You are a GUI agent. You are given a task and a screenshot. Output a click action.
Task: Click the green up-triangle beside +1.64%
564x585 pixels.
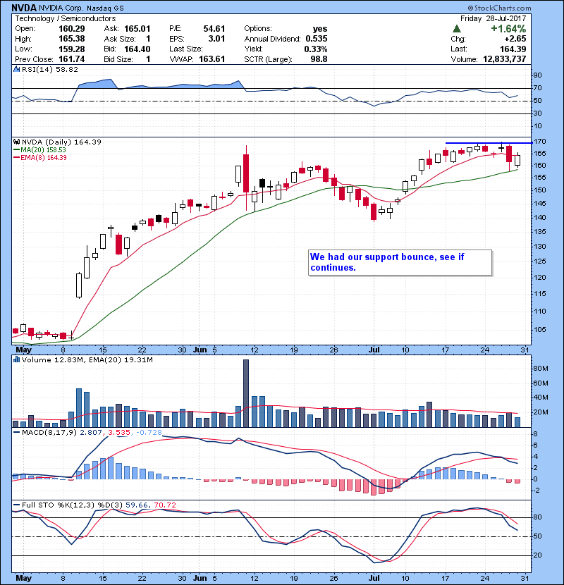click(456, 29)
